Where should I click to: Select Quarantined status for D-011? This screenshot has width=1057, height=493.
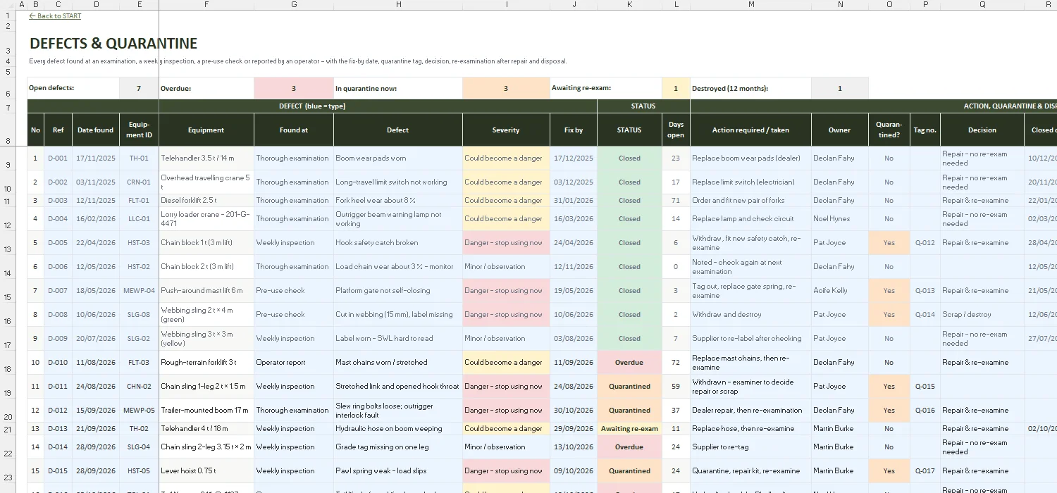[629, 387]
